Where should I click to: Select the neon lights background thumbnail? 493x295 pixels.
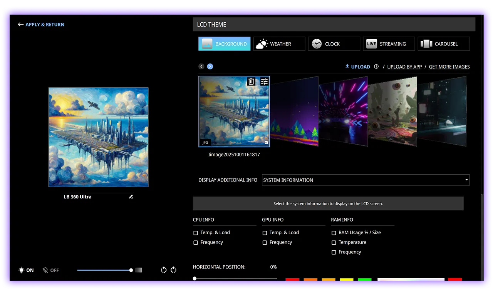click(343, 112)
